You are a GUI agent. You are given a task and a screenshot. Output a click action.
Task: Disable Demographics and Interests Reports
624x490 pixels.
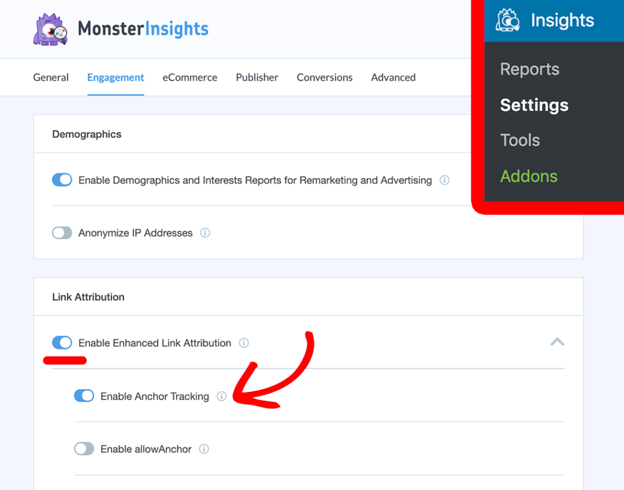[62, 180]
